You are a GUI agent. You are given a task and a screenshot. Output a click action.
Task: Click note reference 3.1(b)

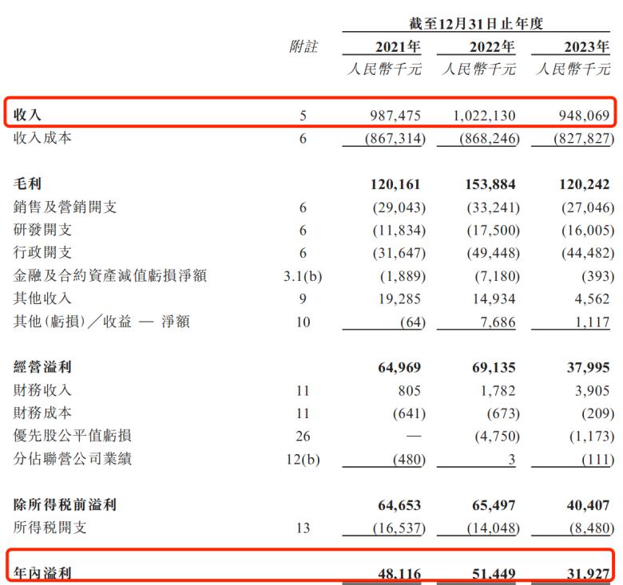click(303, 276)
